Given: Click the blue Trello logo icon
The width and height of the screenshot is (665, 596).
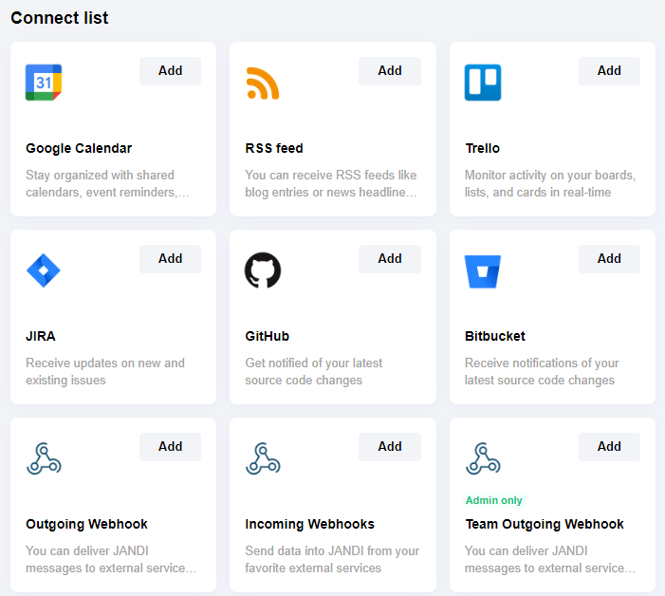Looking at the screenshot, I should [x=483, y=83].
